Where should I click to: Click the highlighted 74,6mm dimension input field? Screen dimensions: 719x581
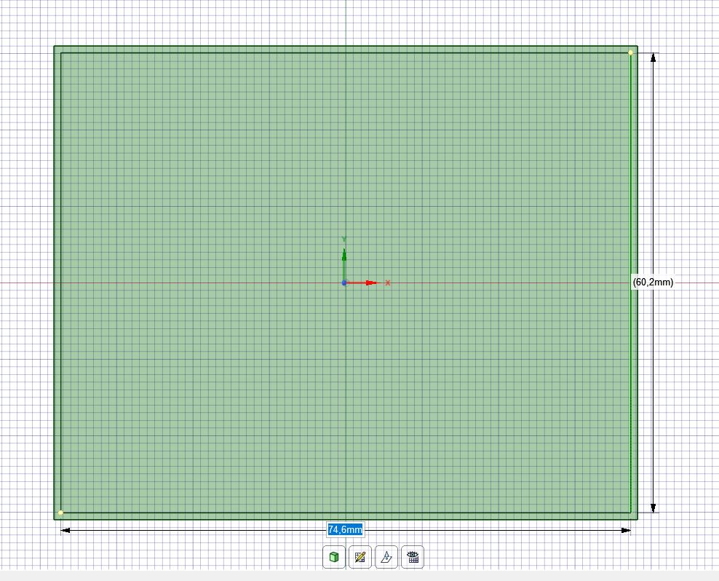pos(345,529)
